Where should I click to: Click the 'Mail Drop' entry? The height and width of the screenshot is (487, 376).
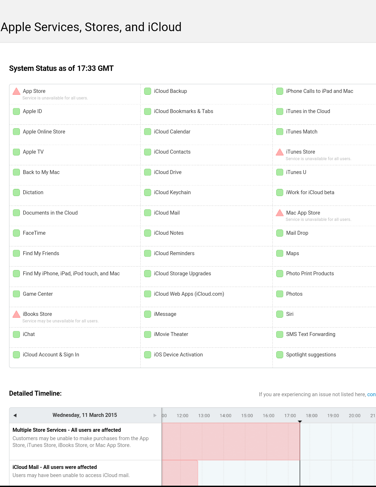click(297, 233)
